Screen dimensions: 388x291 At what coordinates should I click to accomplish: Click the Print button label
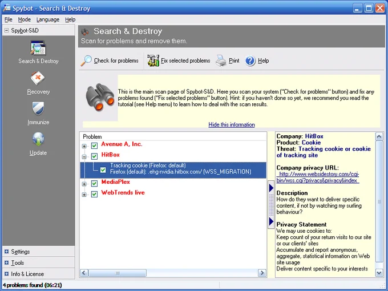click(234, 60)
